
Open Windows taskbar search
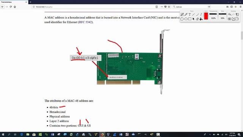(9, 134)
